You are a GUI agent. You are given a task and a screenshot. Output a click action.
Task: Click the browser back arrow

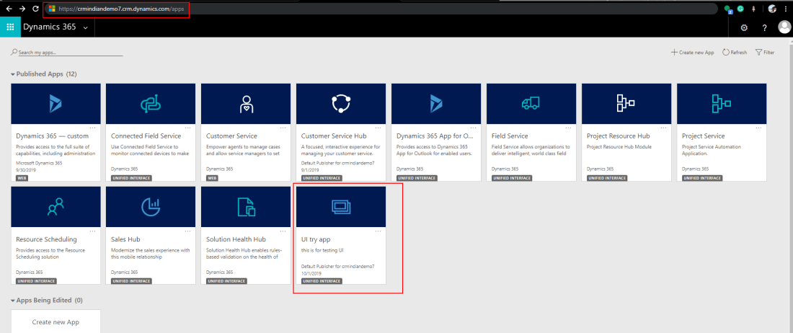click(8, 9)
